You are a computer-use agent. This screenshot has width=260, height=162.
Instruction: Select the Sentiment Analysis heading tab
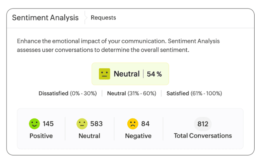tap(45, 17)
